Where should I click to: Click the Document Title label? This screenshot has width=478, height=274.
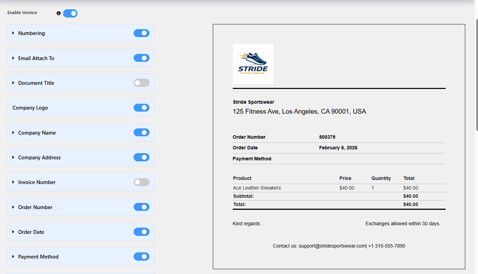(36, 83)
